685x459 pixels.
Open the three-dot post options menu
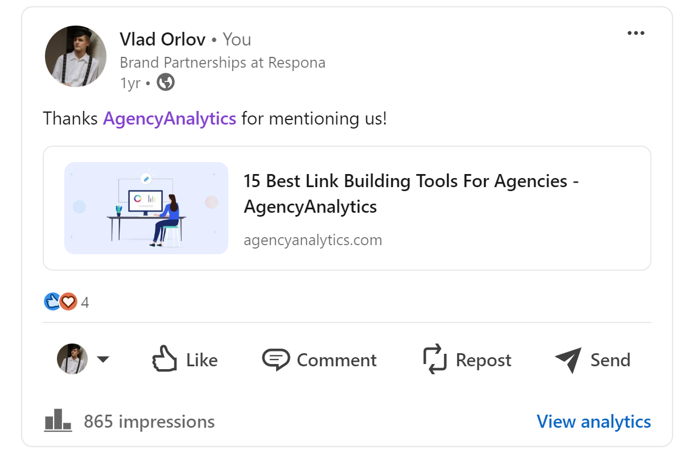635,33
